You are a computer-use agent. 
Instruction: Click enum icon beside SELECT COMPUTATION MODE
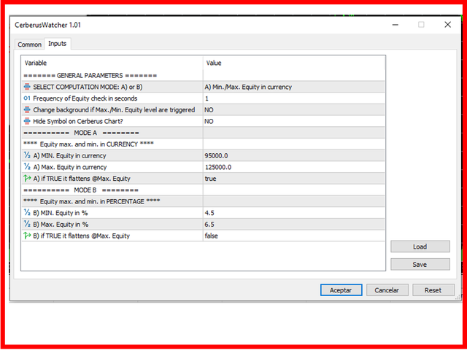27,87
